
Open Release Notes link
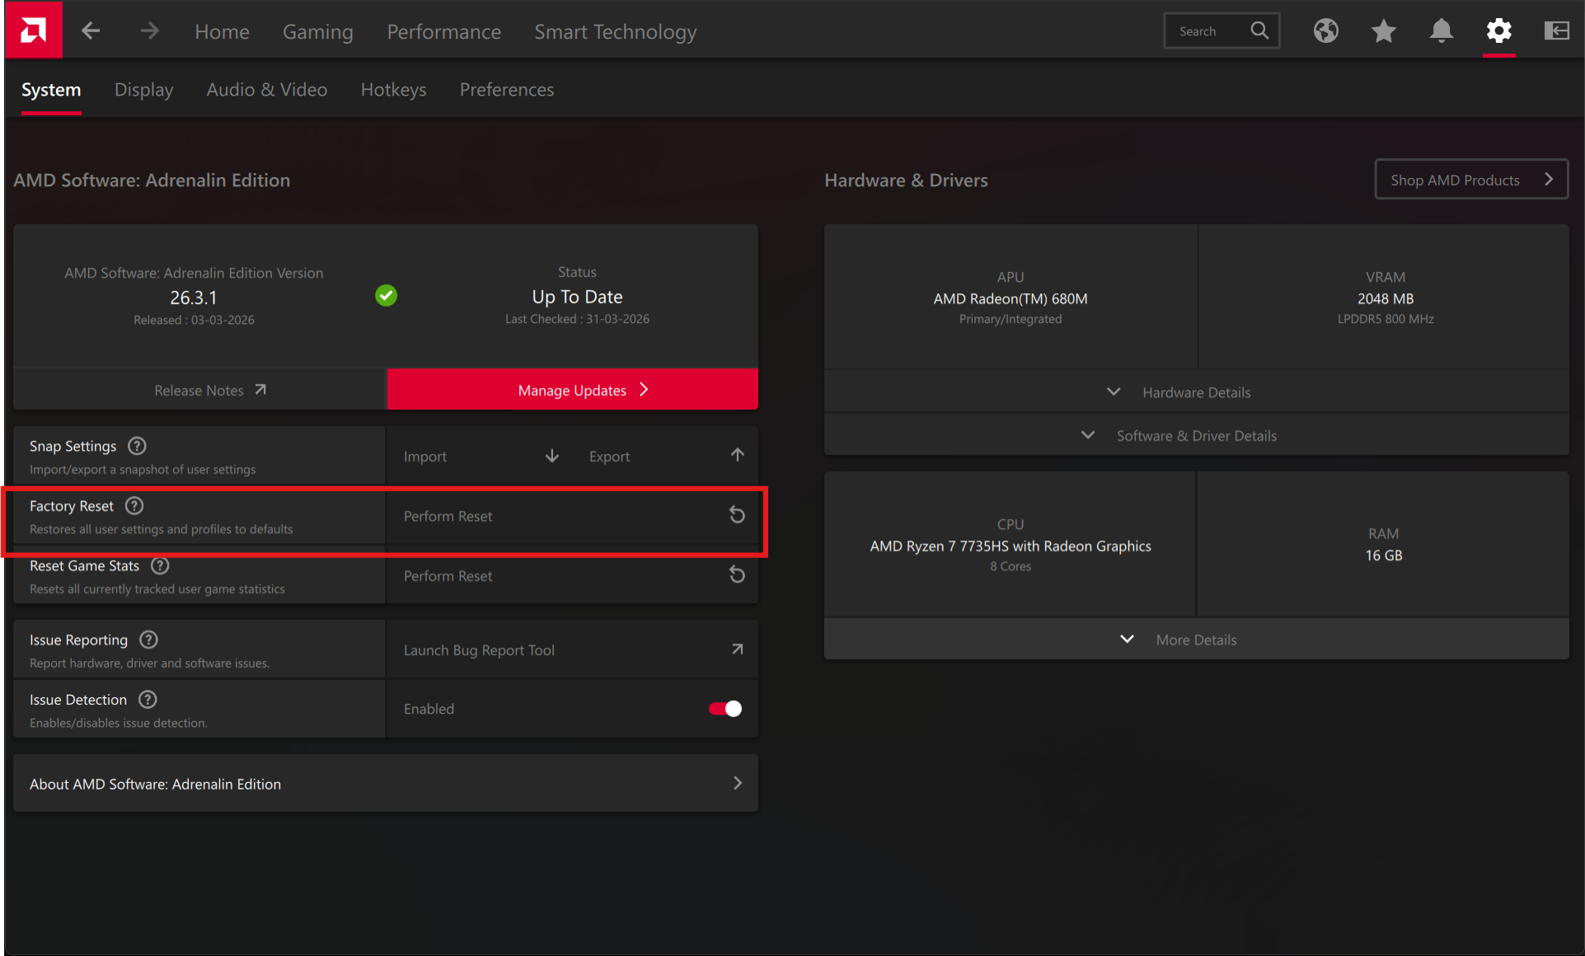click(200, 389)
